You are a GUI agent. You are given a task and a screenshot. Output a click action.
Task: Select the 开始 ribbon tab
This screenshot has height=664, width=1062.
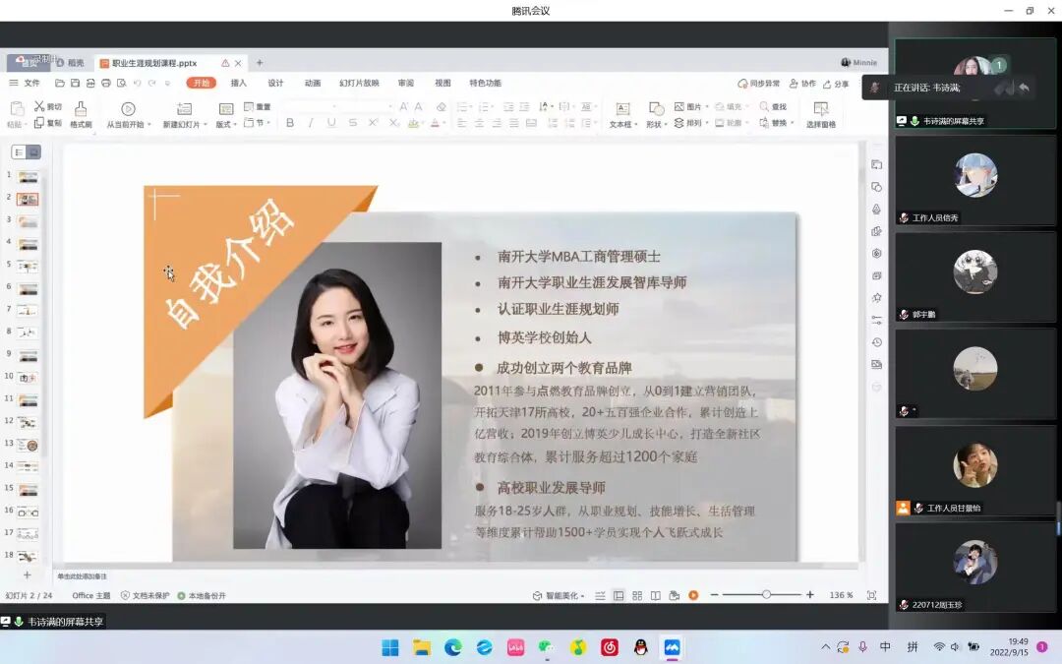pos(202,83)
